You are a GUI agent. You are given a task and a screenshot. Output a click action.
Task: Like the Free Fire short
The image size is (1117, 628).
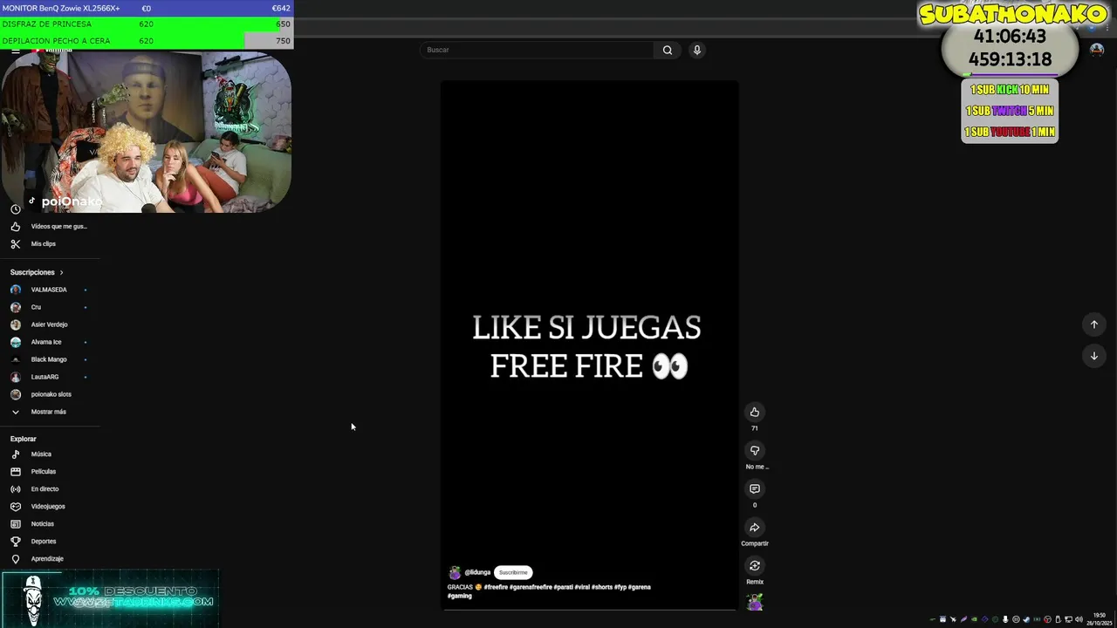coord(755,413)
